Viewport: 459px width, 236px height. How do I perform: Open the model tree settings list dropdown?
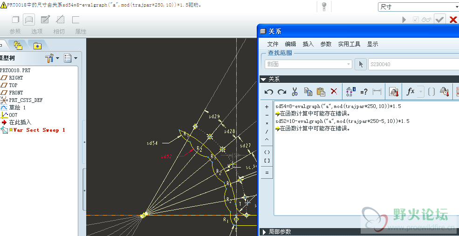click(x=70, y=59)
